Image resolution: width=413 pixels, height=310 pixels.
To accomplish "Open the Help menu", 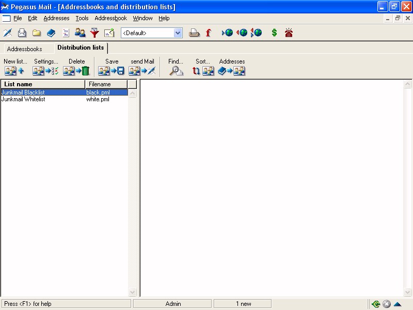I will (164, 18).
